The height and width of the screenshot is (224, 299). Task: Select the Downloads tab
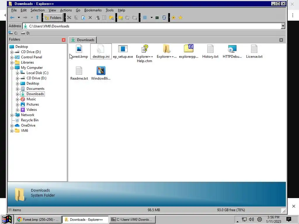pos(83,40)
